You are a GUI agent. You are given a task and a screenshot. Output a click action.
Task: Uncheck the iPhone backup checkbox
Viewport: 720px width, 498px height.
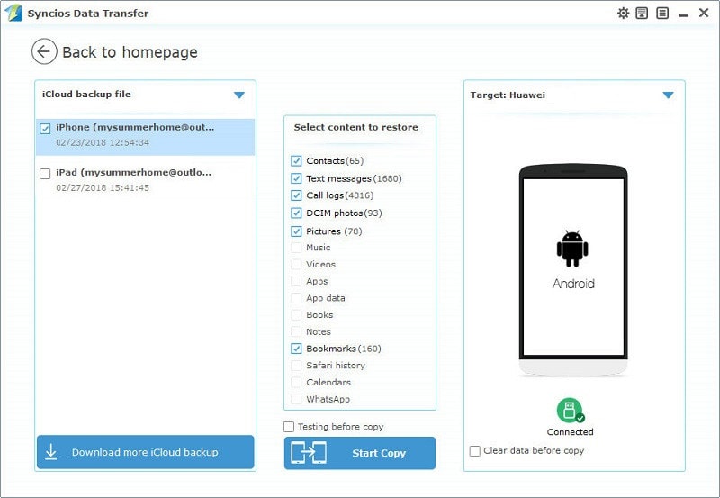pos(45,129)
